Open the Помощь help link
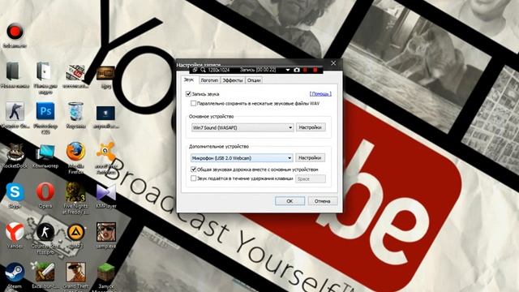The width and height of the screenshot is (519, 292). [x=320, y=94]
